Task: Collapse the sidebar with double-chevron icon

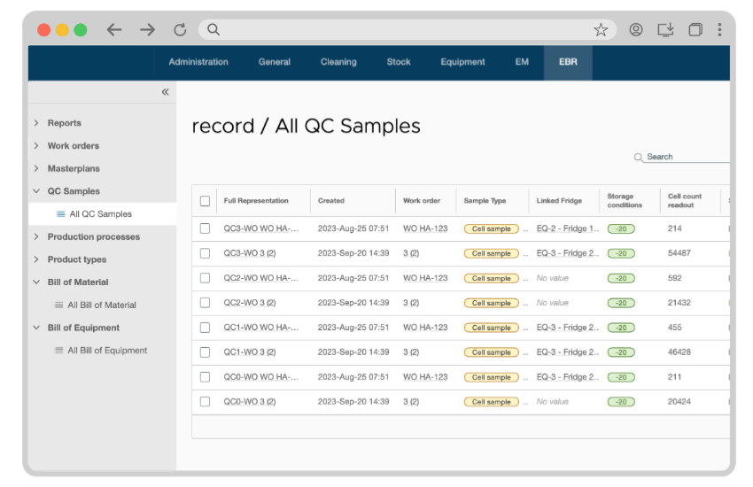Action: [165, 92]
